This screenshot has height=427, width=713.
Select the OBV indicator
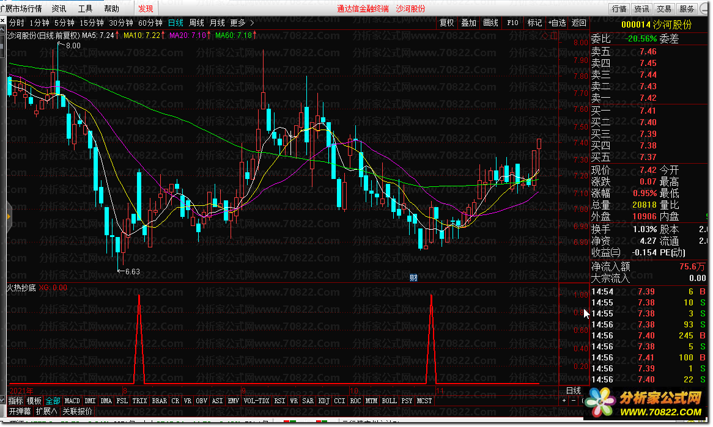201,401
